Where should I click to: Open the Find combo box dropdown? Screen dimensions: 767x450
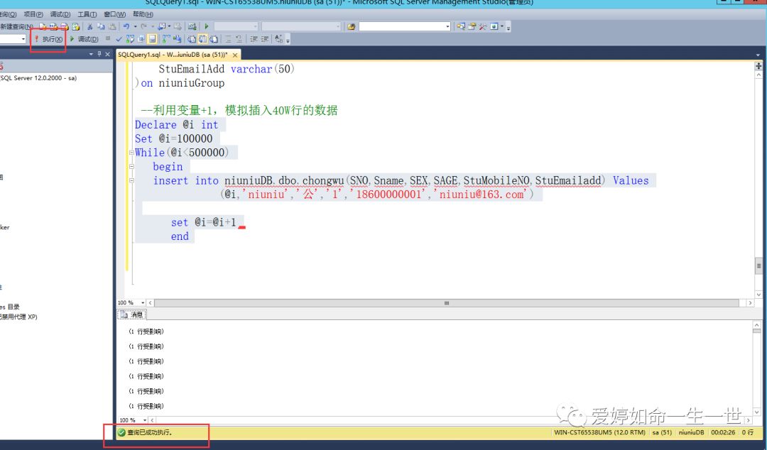[447, 26]
